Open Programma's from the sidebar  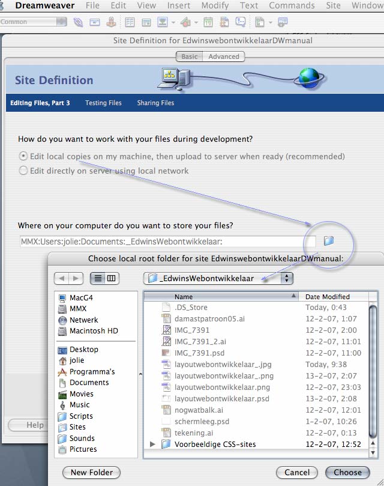point(86,372)
